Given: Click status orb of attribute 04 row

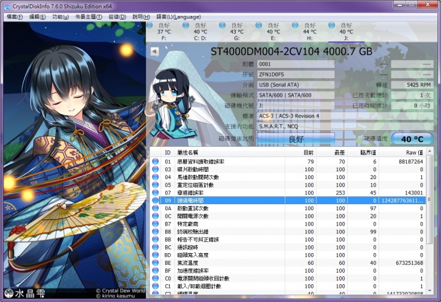Looking at the screenshot, I should click(x=155, y=177).
